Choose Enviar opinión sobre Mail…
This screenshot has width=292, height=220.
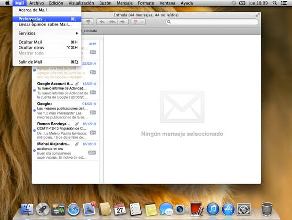click(x=47, y=25)
